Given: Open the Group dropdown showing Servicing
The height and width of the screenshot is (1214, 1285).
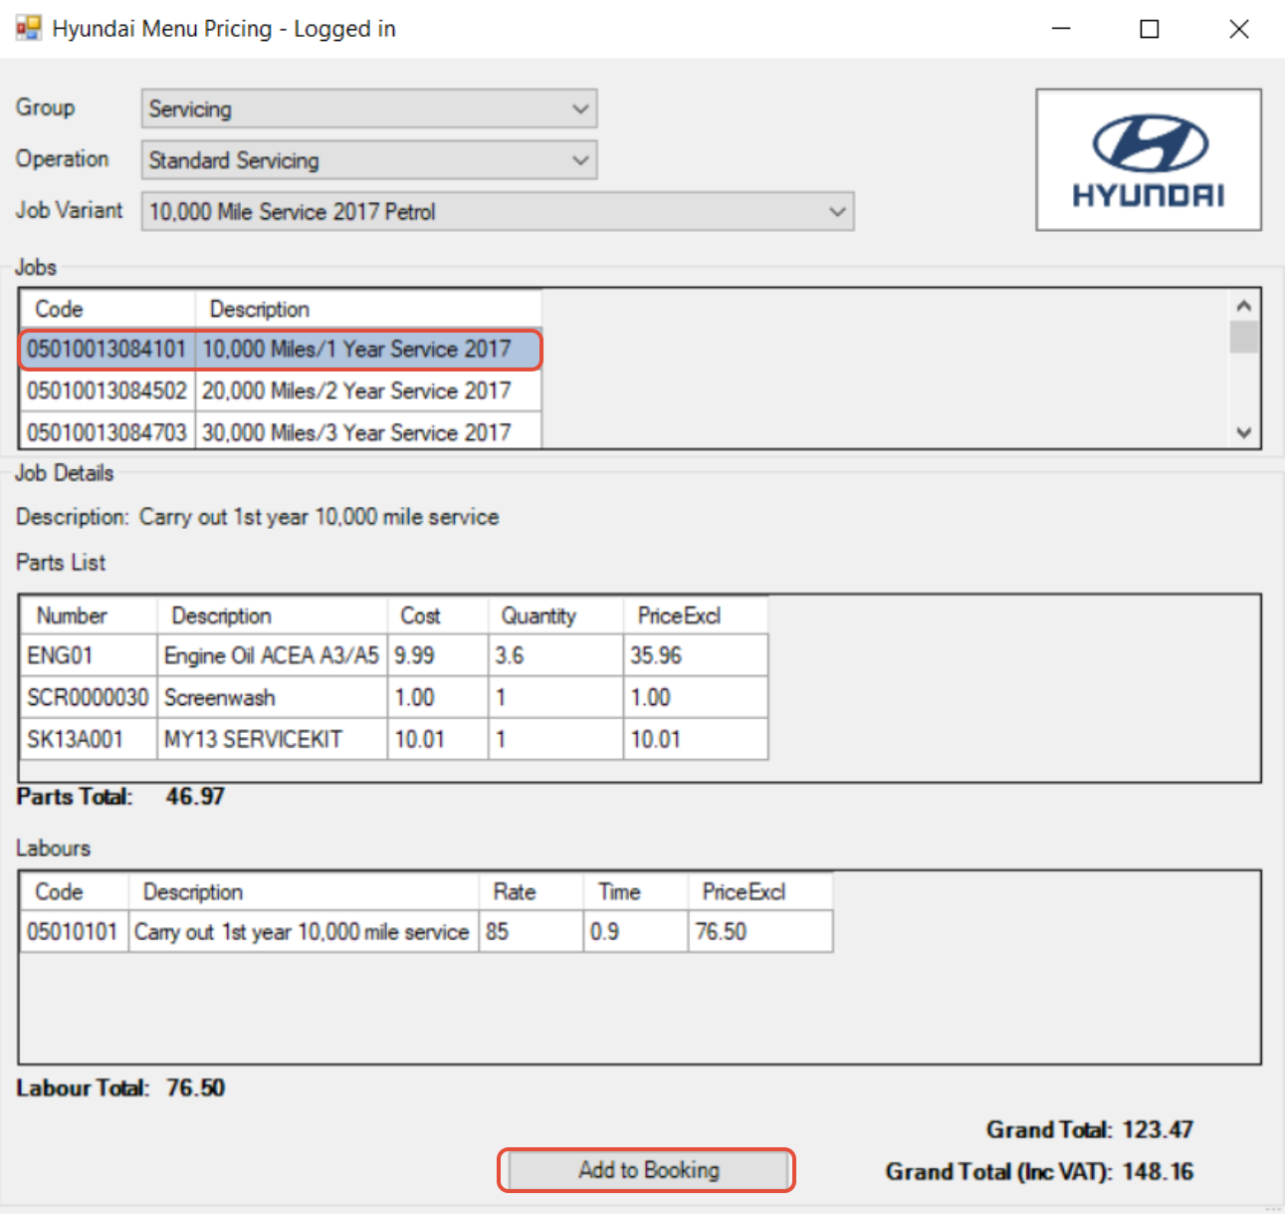Looking at the screenshot, I should pyautogui.click(x=369, y=109).
